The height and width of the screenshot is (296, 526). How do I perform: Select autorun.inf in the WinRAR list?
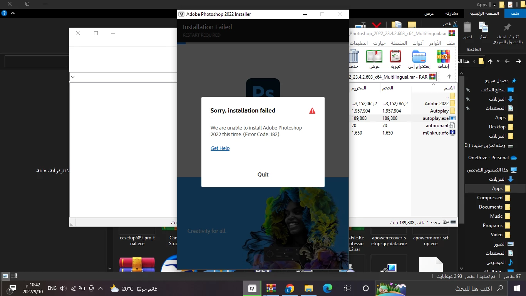pos(440,126)
